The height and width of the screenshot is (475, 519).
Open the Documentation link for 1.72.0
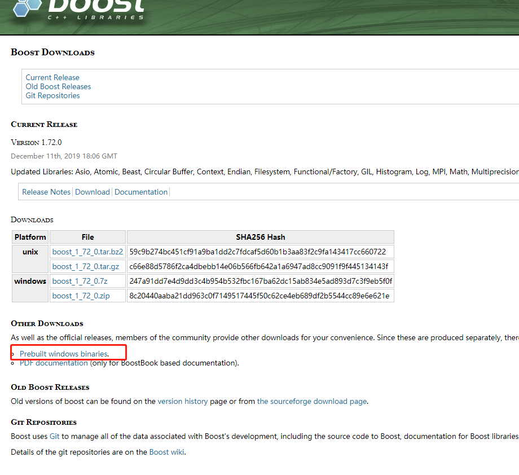click(141, 192)
